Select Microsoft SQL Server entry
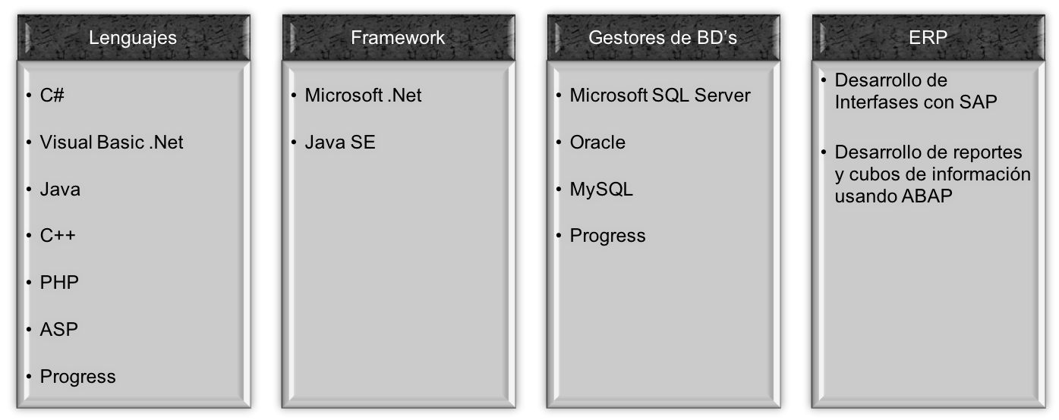The width and height of the screenshot is (1059, 420). [660, 96]
